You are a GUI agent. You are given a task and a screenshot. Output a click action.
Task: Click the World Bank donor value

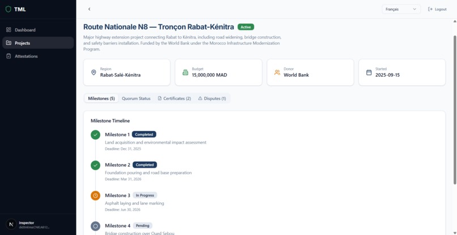(x=296, y=75)
